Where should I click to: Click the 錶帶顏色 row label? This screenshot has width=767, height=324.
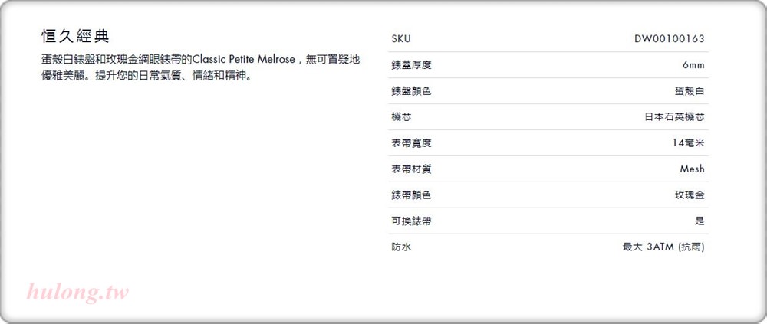tap(411, 195)
